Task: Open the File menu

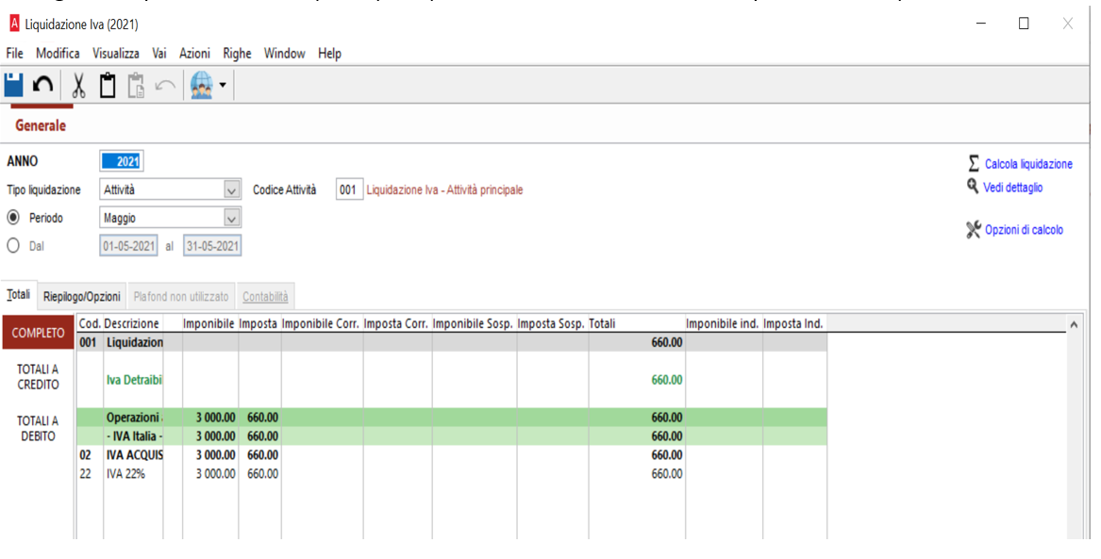Action: click(14, 54)
